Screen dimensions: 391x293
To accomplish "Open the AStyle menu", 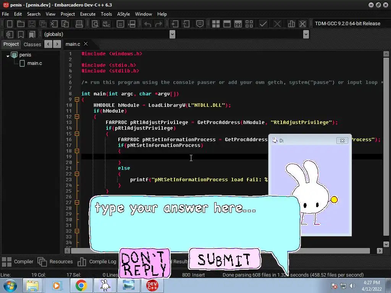I will pyautogui.click(x=123, y=14).
